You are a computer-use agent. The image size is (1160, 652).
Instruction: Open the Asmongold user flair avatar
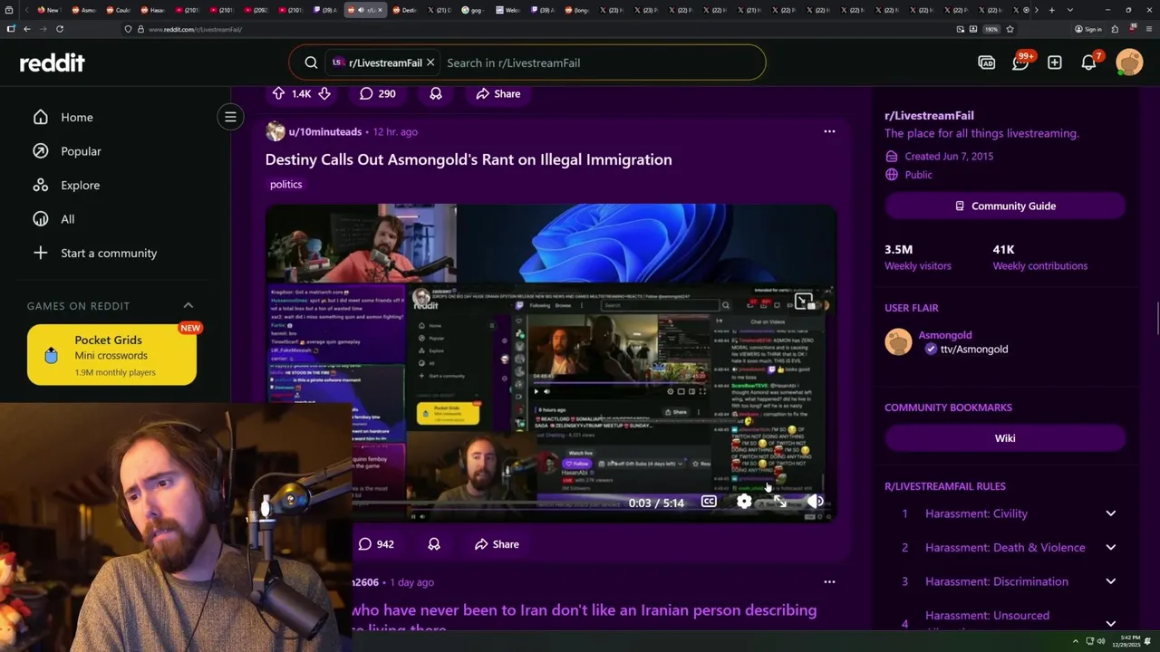tap(898, 341)
